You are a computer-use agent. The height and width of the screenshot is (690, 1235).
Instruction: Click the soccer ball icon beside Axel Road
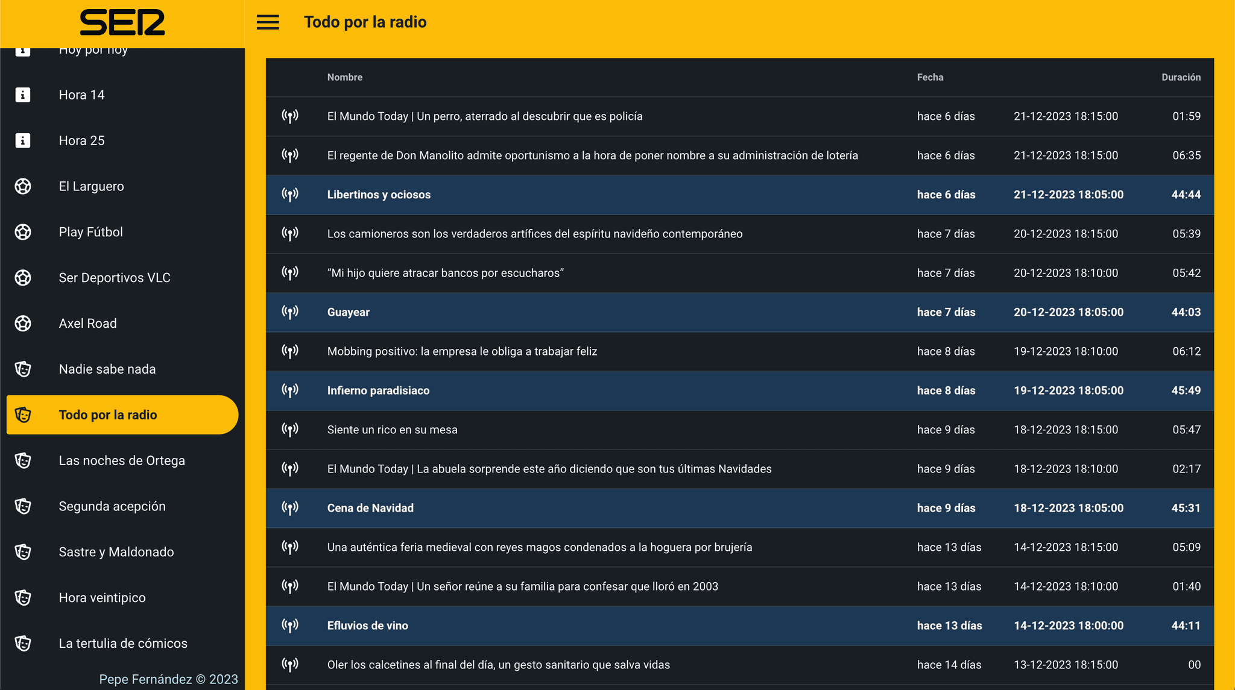point(23,324)
